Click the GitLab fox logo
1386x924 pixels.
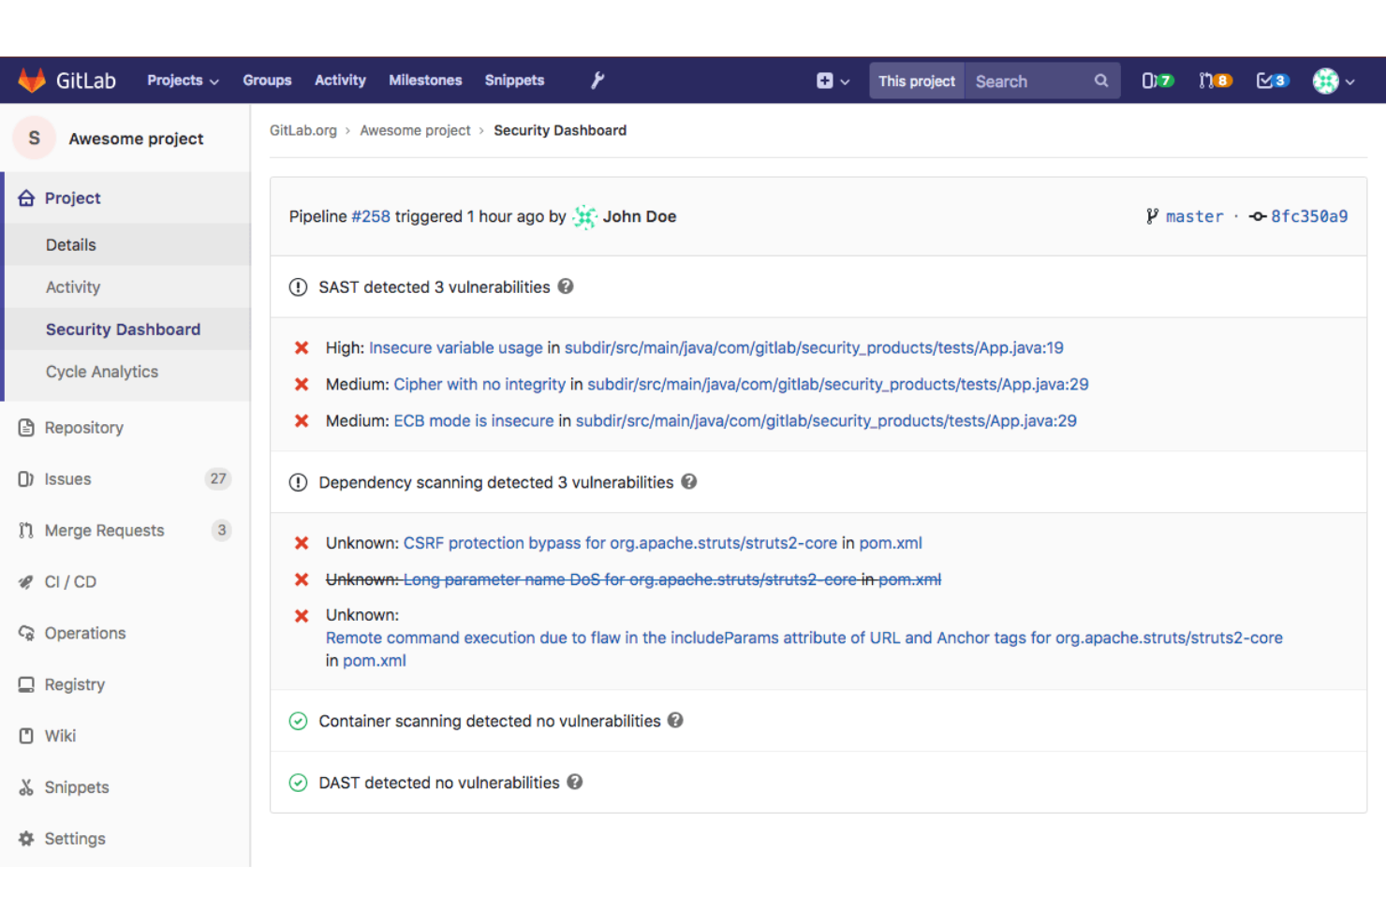[32, 81]
